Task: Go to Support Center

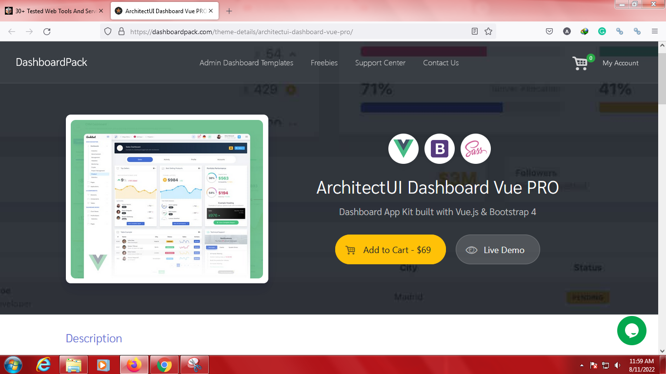Action: pos(380,62)
